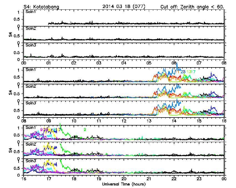This screenshot has height=188, width=236.
Task: Click the magenta satellite label '9'
Action: click(41, 130)
